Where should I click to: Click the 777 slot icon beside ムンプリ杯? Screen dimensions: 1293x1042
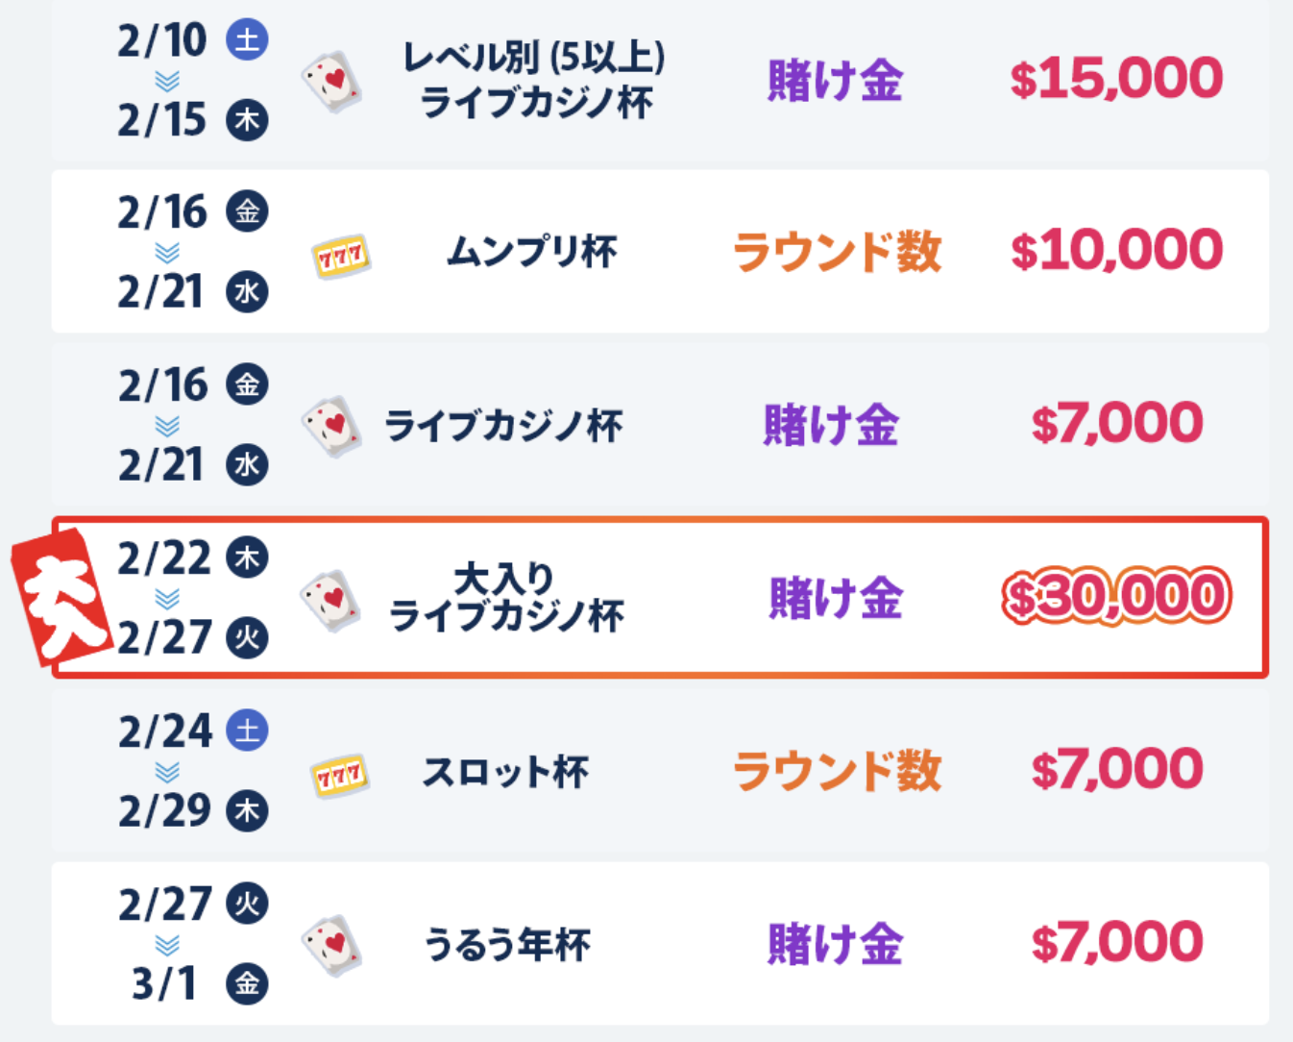click(341, 256)
